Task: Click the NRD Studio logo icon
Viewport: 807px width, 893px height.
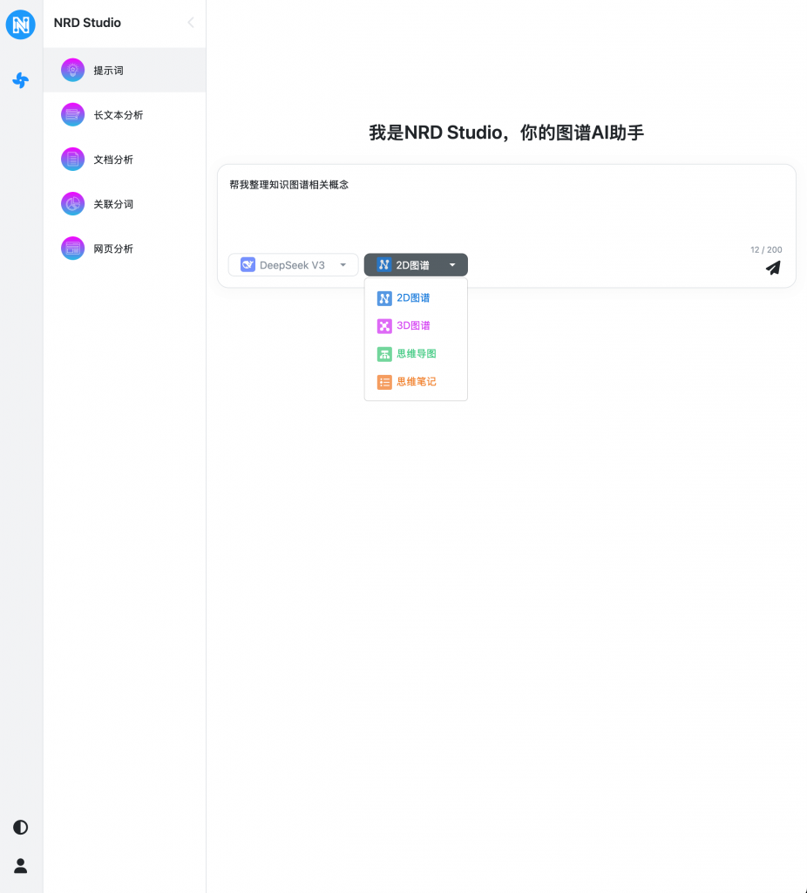Action: click(x=21, y=24)
